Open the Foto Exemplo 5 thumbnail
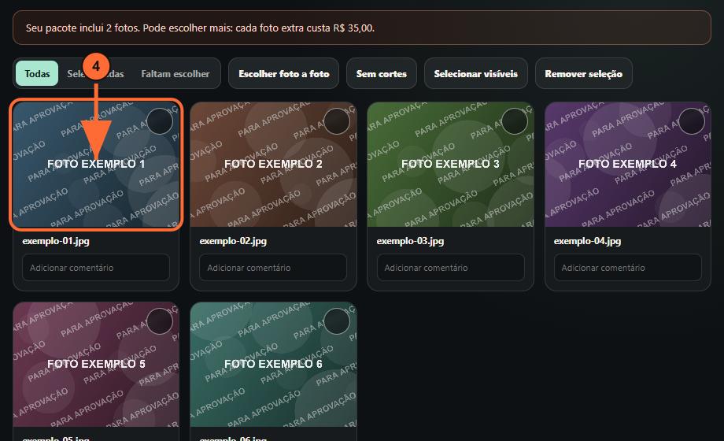This screenshot has width=724, height=441. (96, 365)
